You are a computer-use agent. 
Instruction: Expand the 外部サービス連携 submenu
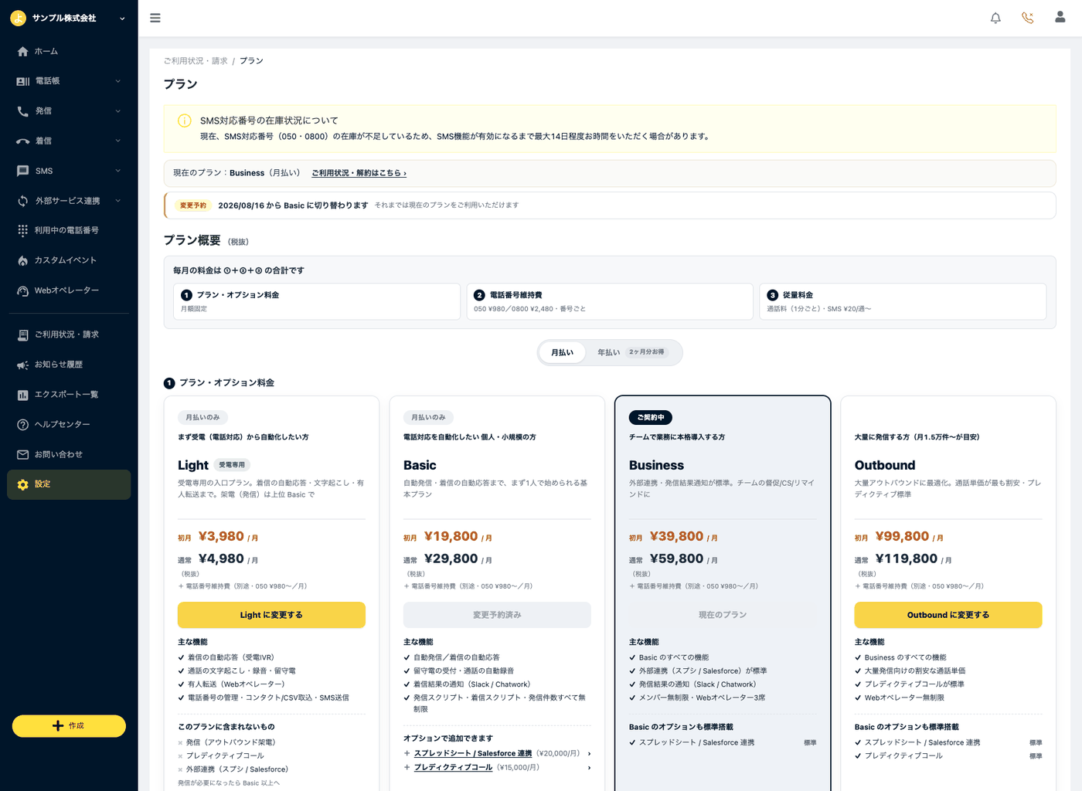pyautogui.click(x=118, y=201)
